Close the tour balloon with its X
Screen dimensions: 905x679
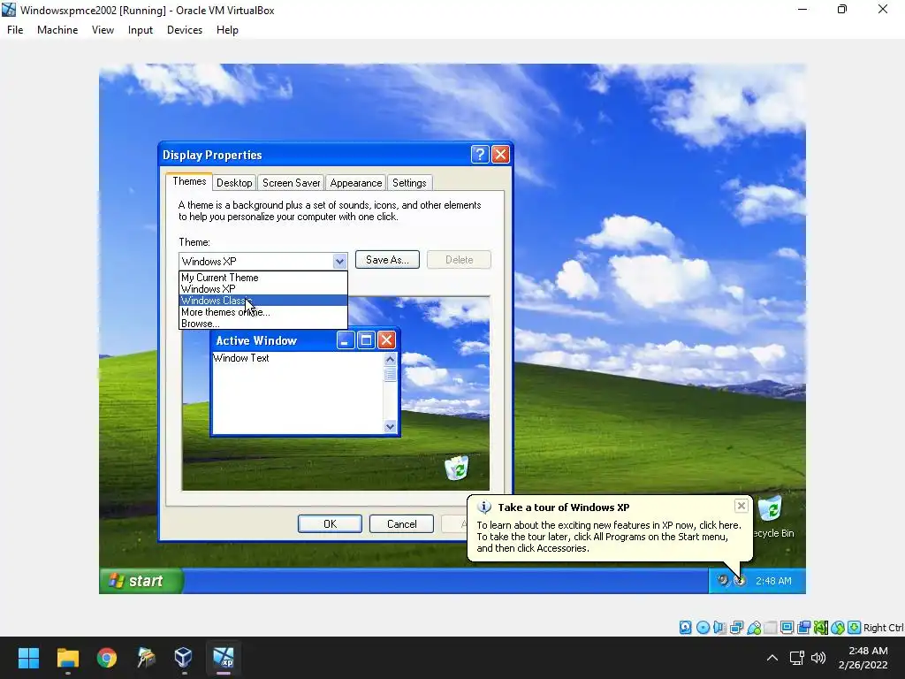pos(741,507)
